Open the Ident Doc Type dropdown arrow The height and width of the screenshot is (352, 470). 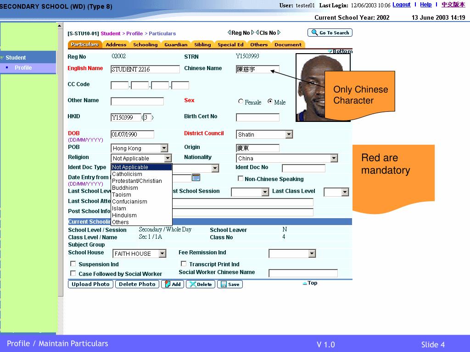pos(215,168)
